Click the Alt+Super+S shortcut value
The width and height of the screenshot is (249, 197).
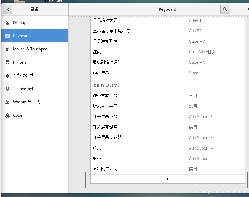click(201, 138)
